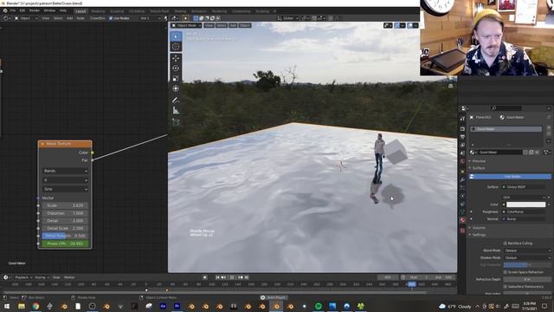554x312 pixels.
Task: Open Spotify from the taskbar
Action: (319, 306)
